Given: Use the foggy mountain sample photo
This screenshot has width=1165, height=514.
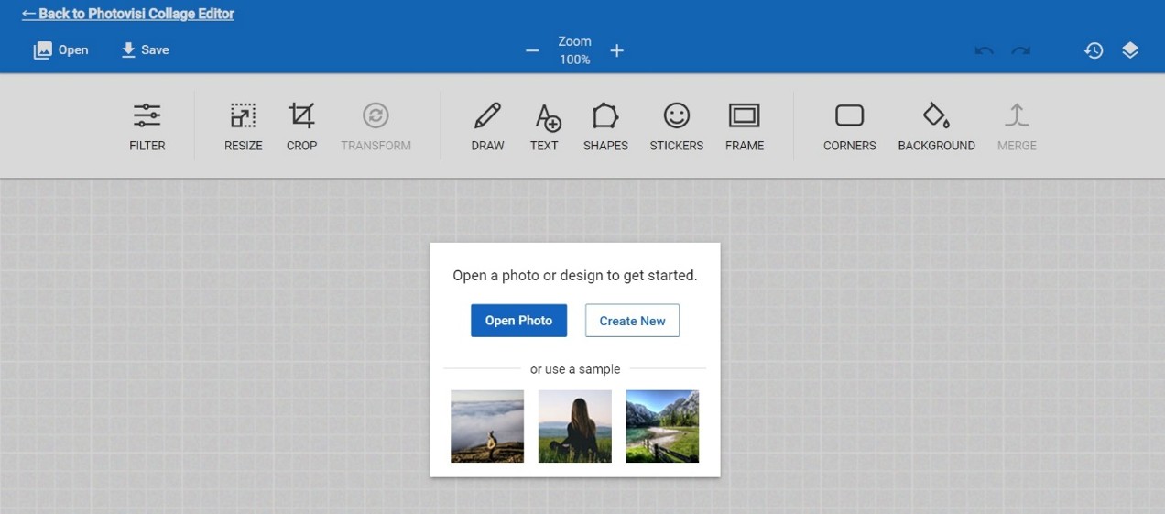Looking at the screenshot, I should (487, 426).
